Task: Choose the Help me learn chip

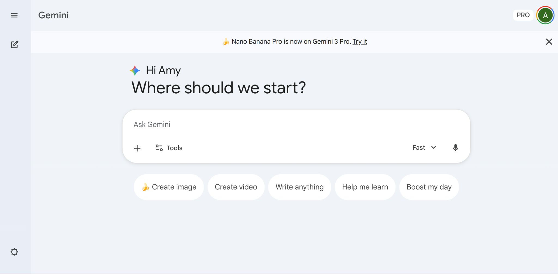Action: tap(365, 187)
